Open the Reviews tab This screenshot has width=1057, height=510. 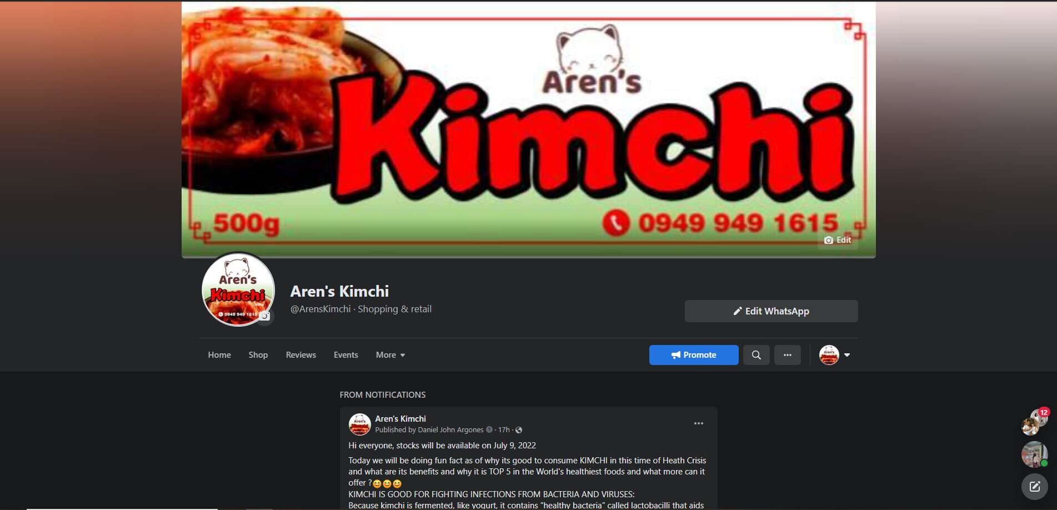301,355
